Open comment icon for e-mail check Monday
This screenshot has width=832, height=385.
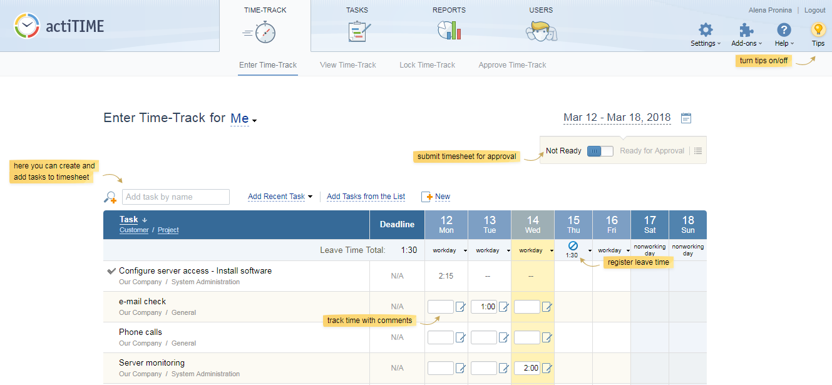click(461, 307)
